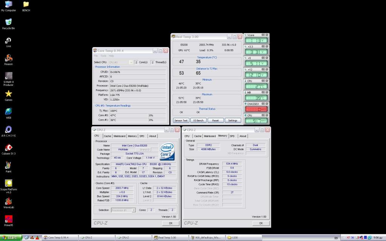
Task: Click OK in left CPU-Z window
Action: 171,223
